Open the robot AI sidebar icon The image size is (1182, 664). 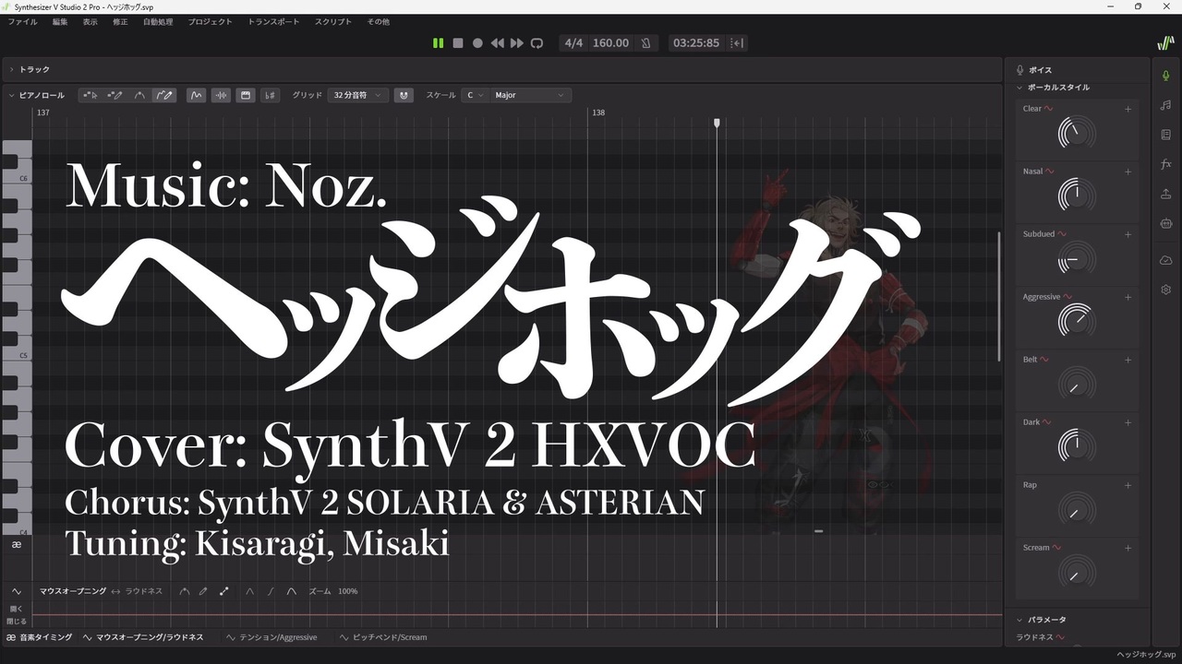[1166, 223]
